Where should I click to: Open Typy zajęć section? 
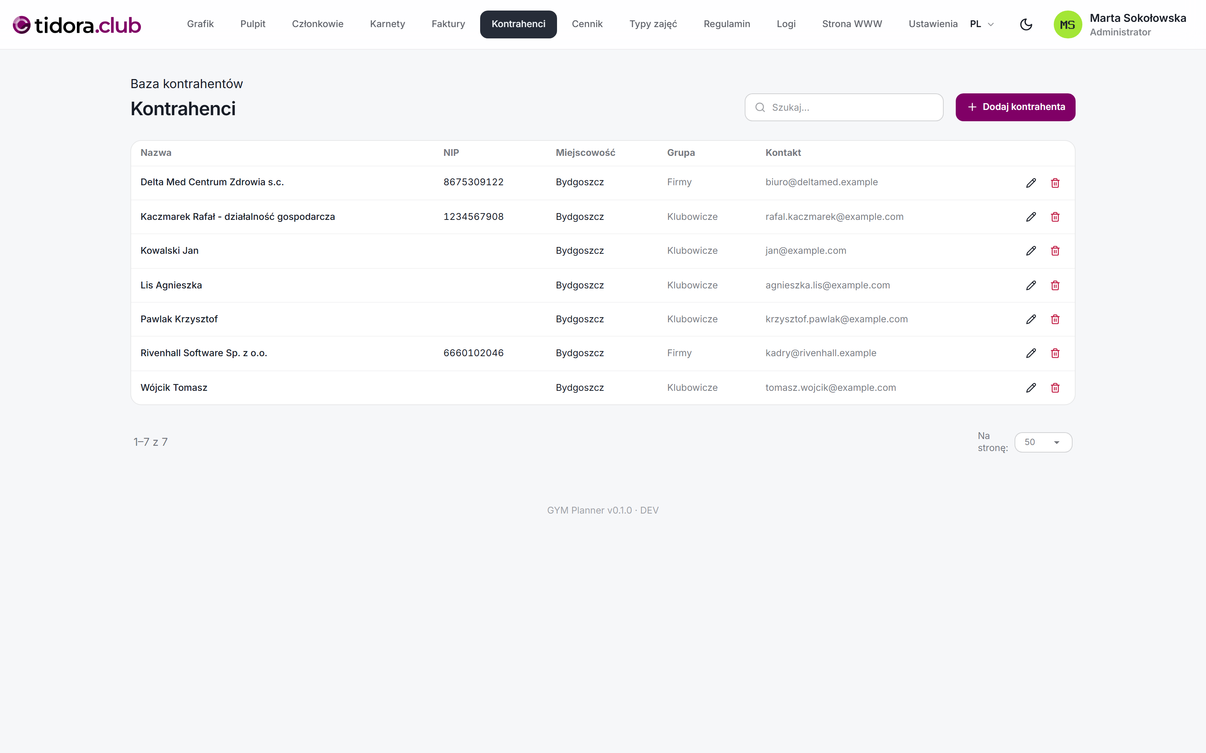point(653,24)
